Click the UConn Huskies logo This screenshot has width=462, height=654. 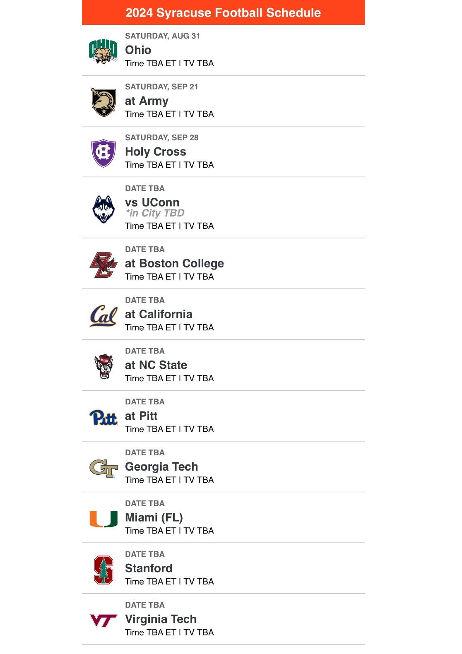coord(103,209)
